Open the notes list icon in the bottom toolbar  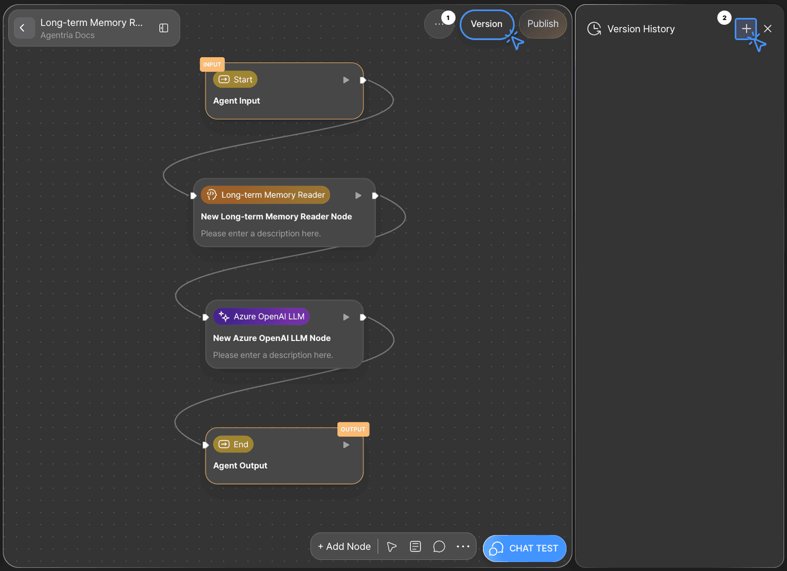(415, 547)
